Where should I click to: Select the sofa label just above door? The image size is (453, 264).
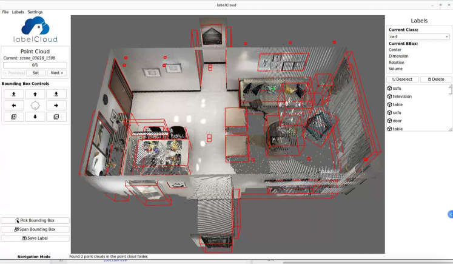(x=397, y=112)
